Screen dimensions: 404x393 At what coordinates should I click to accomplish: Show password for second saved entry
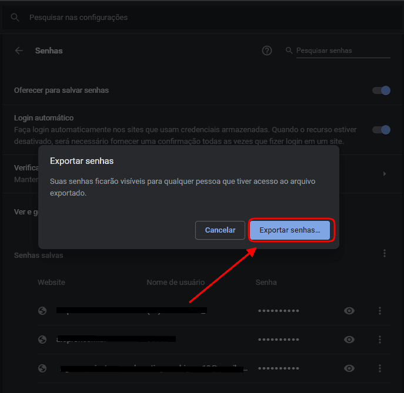tap(349, 340)
